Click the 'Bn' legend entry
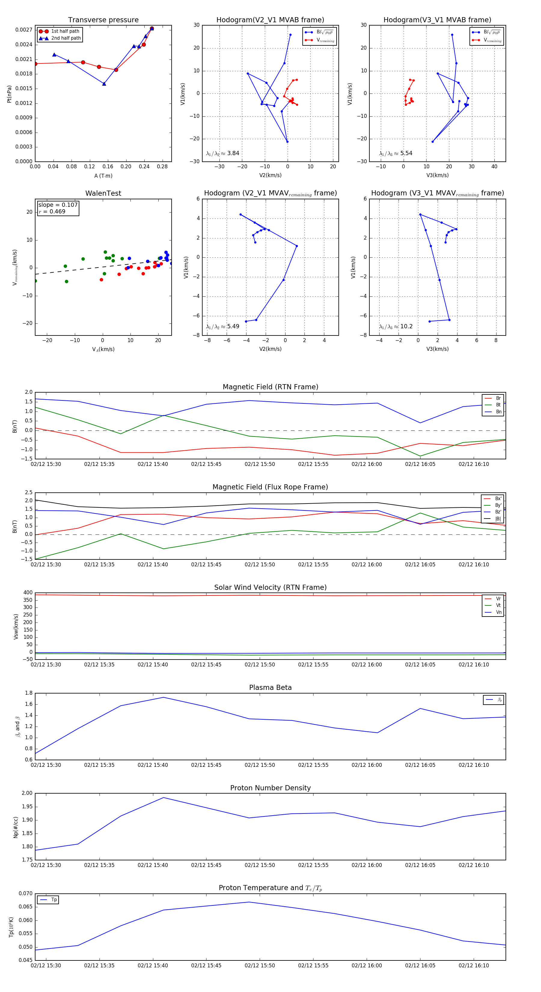The width and height of the screenshot is (541, 992). point(493,412)
